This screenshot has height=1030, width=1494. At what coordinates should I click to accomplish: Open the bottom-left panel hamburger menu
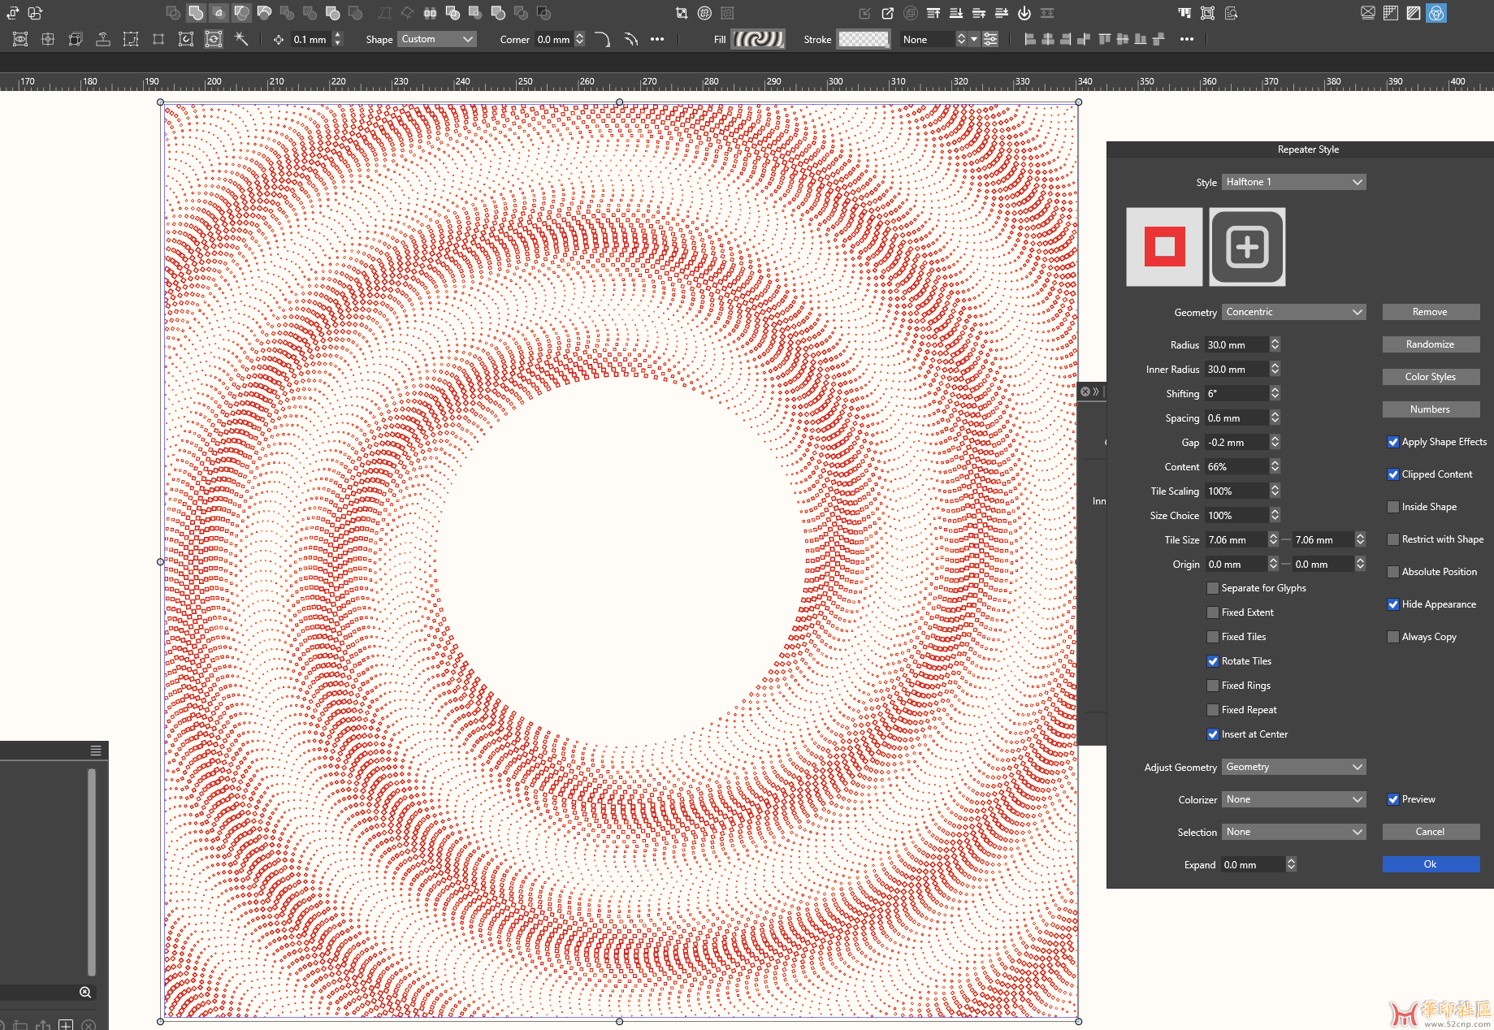[x=96, y=751]
